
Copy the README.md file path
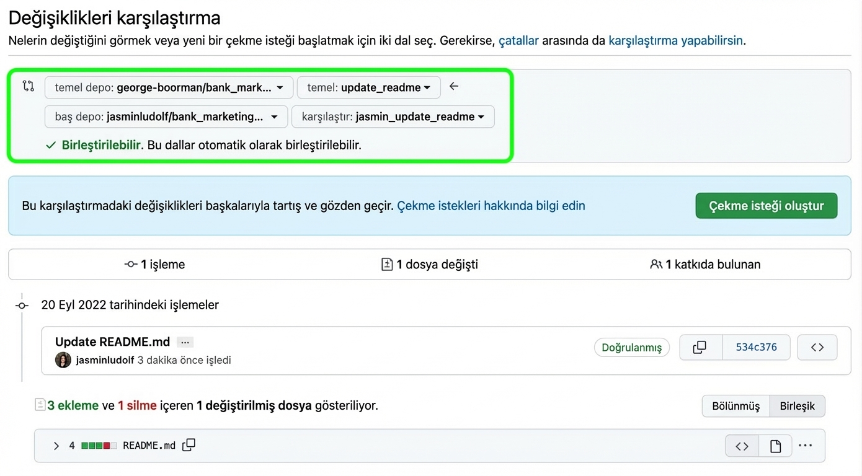pyautogui.click(x=189, y=445)
